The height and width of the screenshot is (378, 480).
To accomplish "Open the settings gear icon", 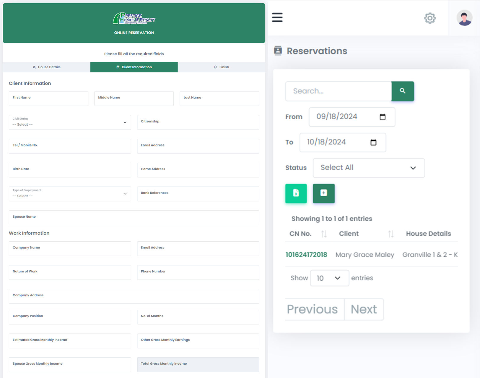I will 430,18.
